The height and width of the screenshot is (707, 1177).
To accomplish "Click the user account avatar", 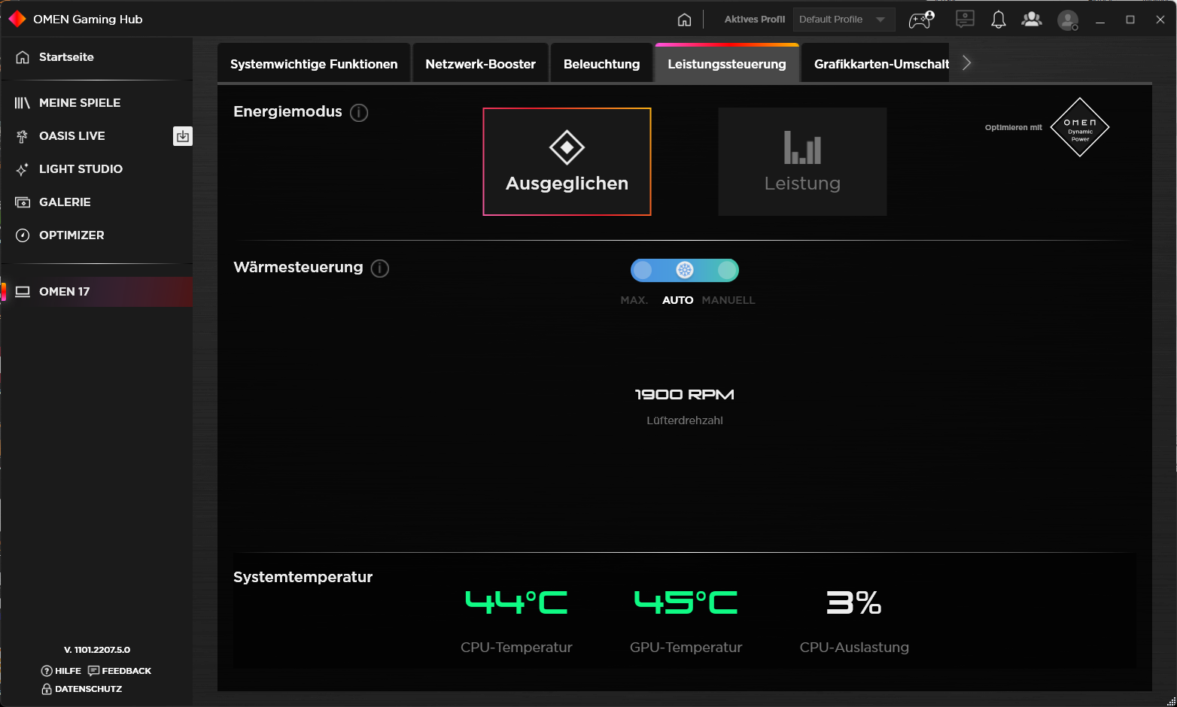I will 1067,20.
